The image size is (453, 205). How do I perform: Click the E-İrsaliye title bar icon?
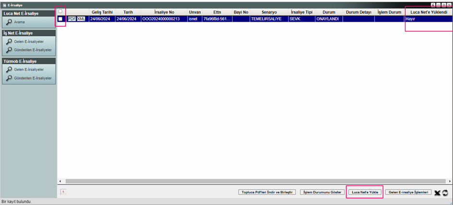tap(4, 5)
